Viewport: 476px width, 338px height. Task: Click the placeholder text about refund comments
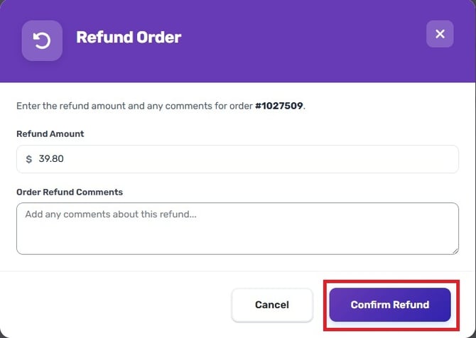[x=111, y=214]
